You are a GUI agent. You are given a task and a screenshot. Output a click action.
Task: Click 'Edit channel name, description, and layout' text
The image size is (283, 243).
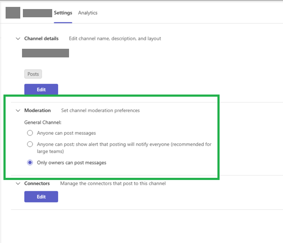click(x=115, y=38)
